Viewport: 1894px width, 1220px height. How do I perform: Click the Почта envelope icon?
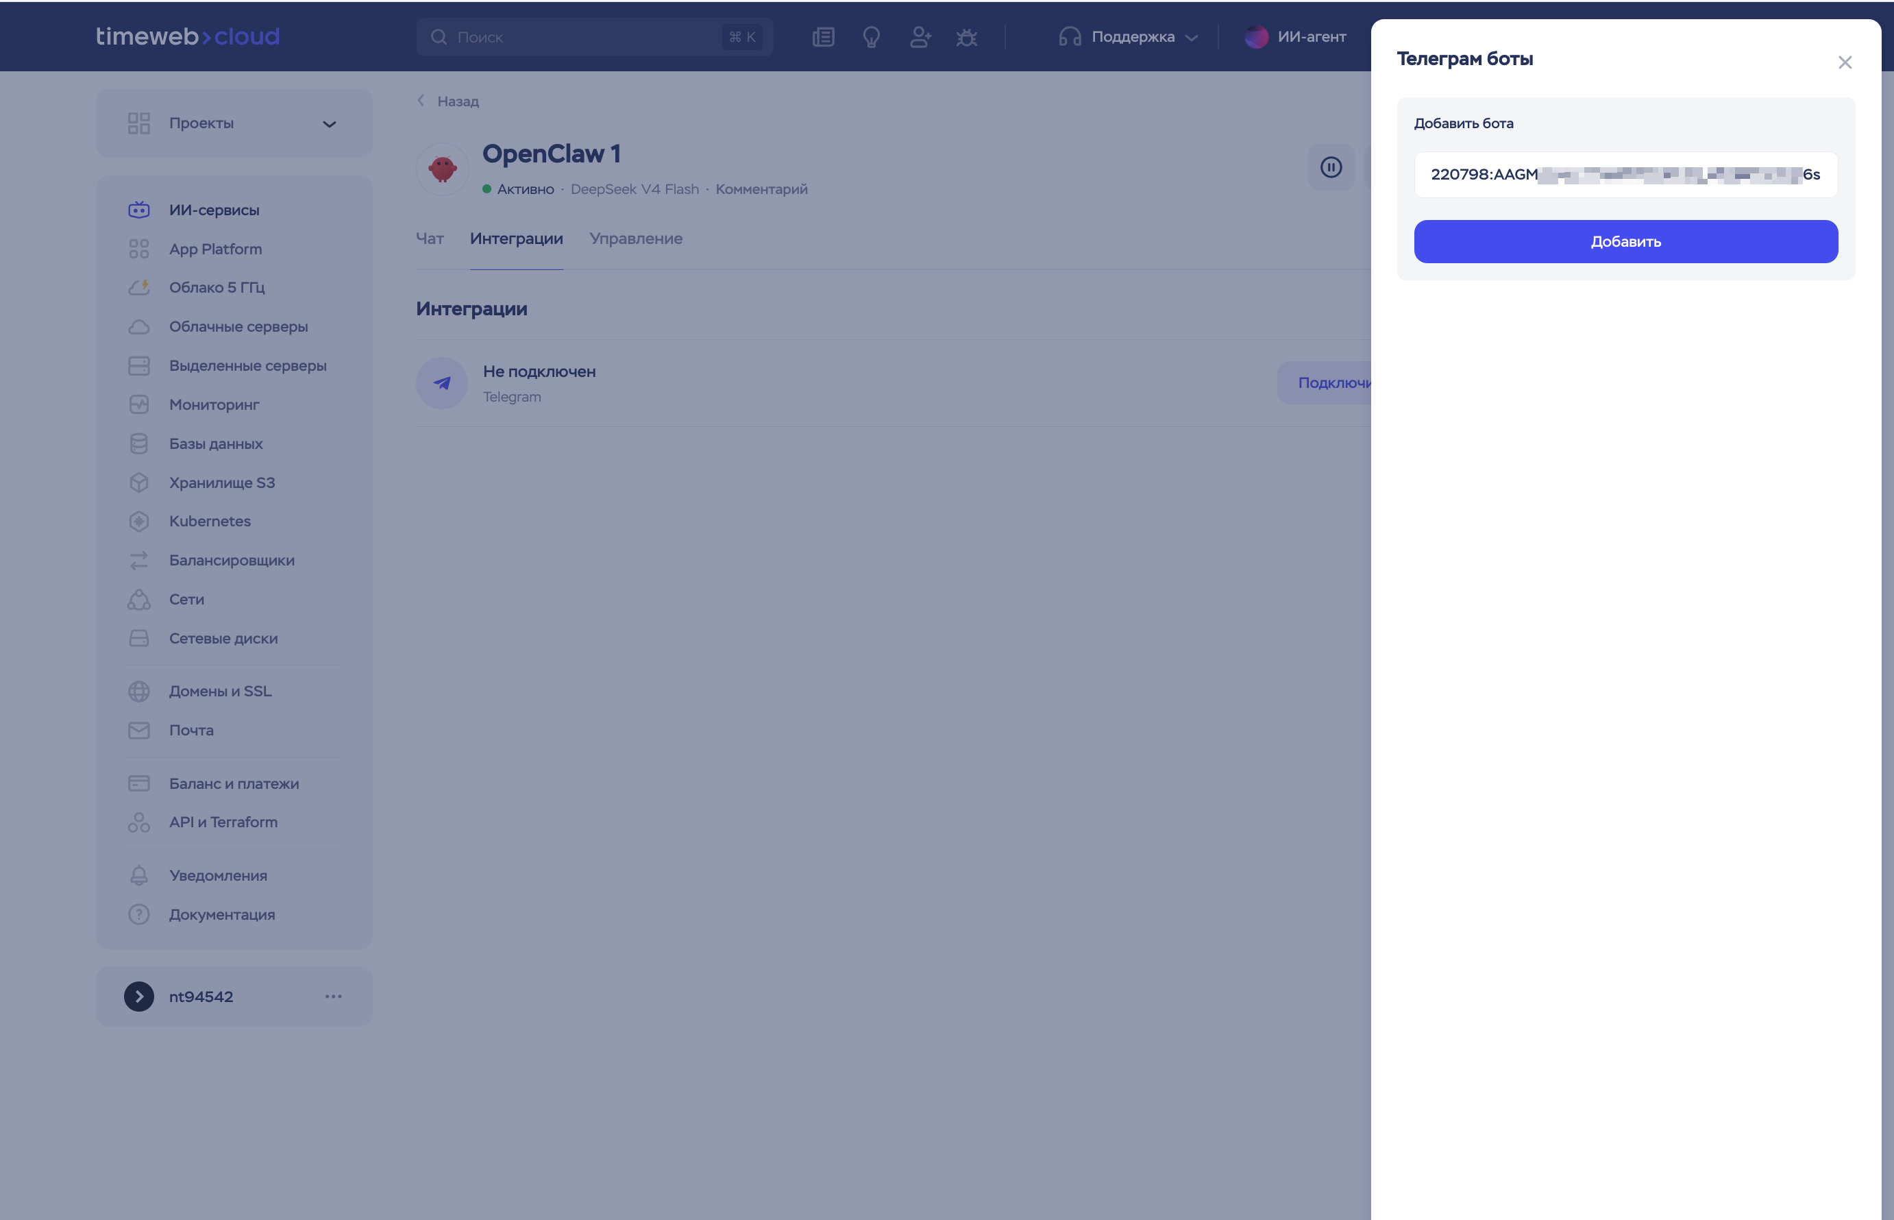[139, 731]
